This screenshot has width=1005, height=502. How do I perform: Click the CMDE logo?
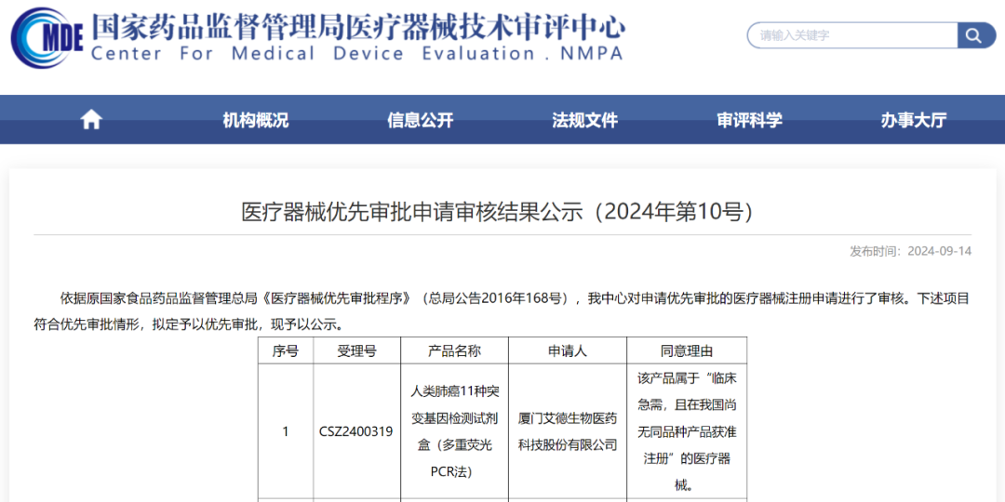coord(47,37)
